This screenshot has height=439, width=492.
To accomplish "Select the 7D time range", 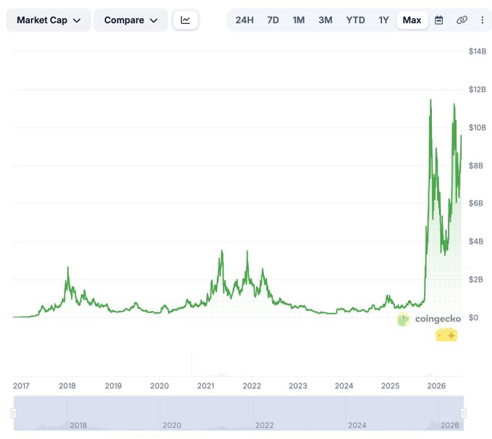I will click(273, 20).
